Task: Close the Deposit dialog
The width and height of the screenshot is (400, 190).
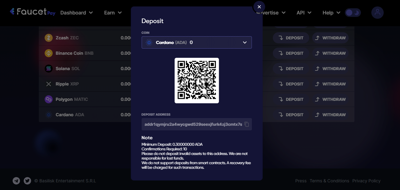Action: (259, 7)
